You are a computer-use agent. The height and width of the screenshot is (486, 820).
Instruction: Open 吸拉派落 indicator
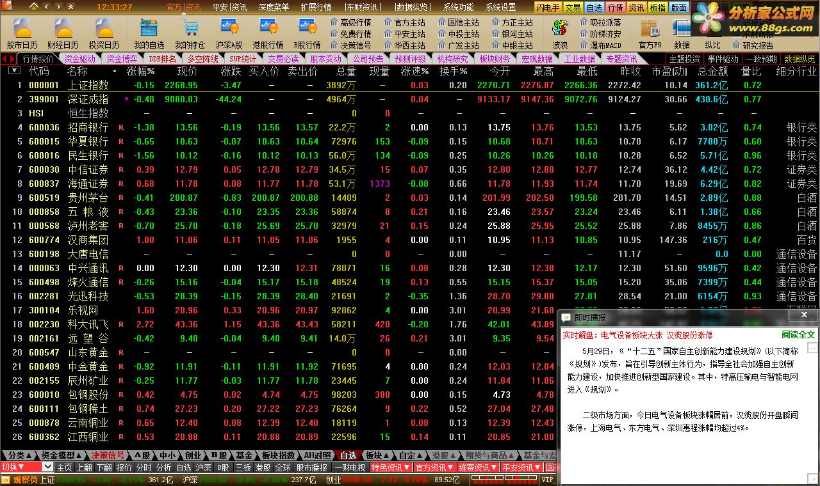[x=600, y=22]
